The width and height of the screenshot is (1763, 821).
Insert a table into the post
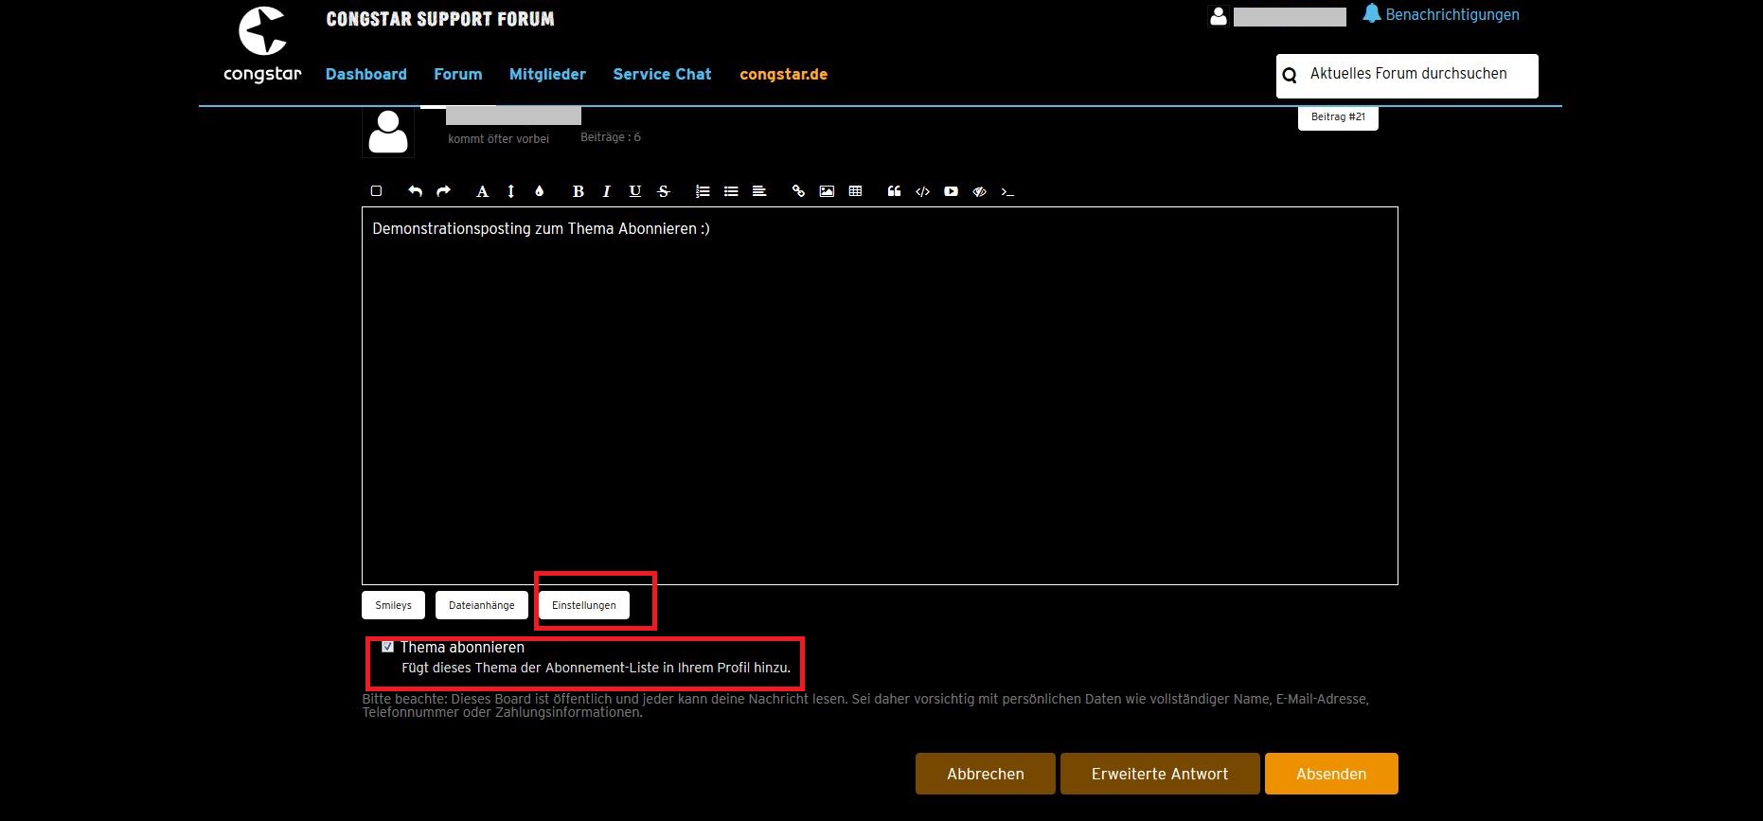coord(855,191)
